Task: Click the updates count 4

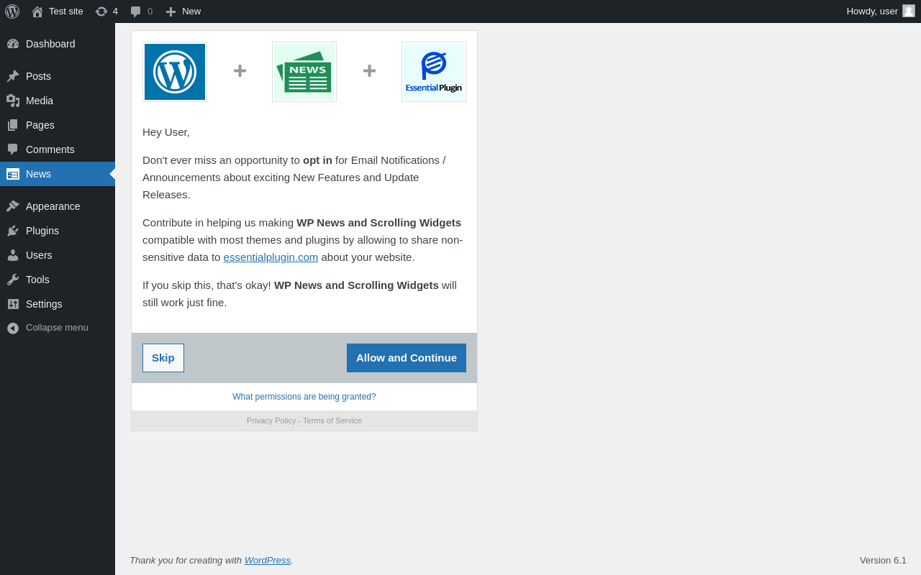Action: click(115, 11)
